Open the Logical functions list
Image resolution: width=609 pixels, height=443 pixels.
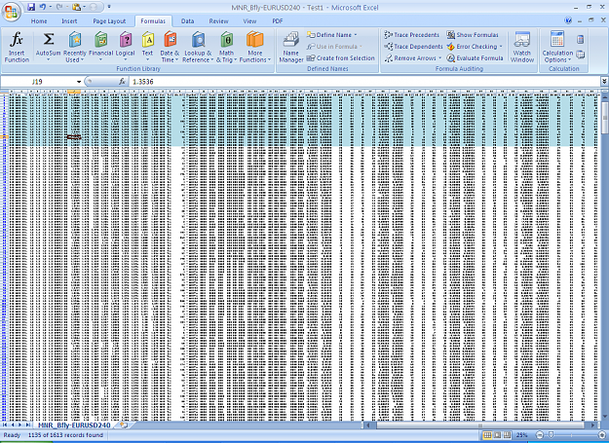(x=125, y=47)
